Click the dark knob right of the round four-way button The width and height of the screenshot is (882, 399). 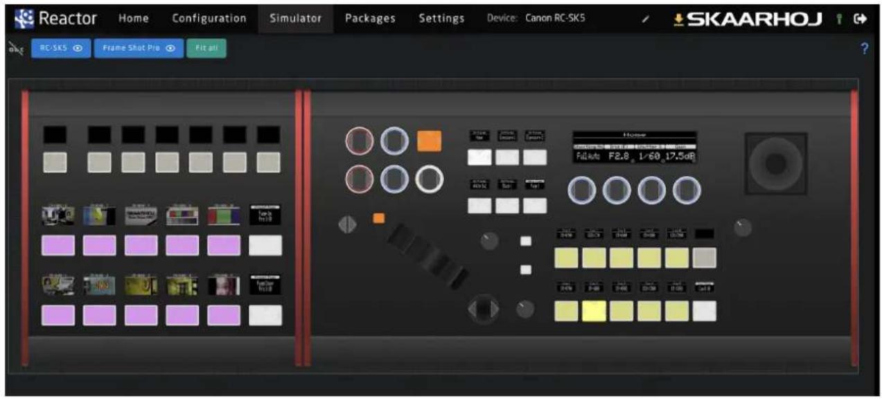point(526,308)
